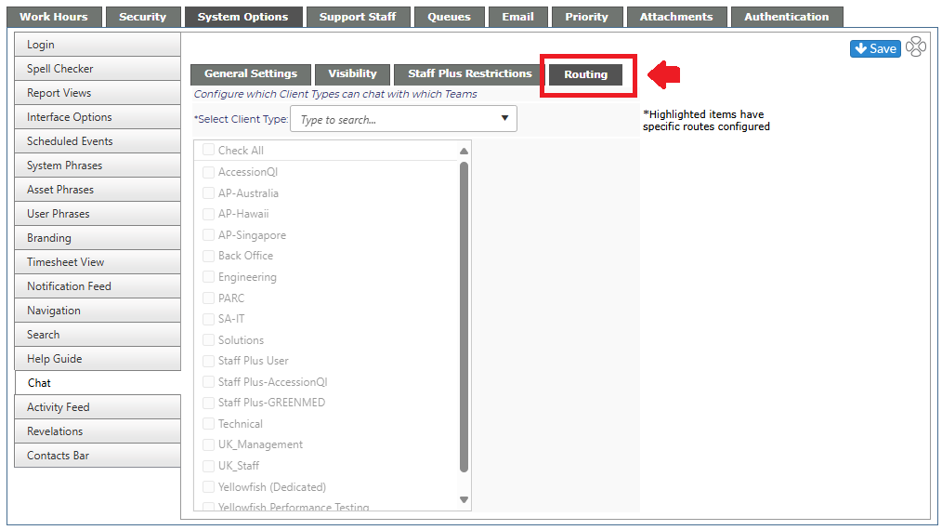Open the Authentication top tab
Screen dimensions: 942x530
pos(787,17)
